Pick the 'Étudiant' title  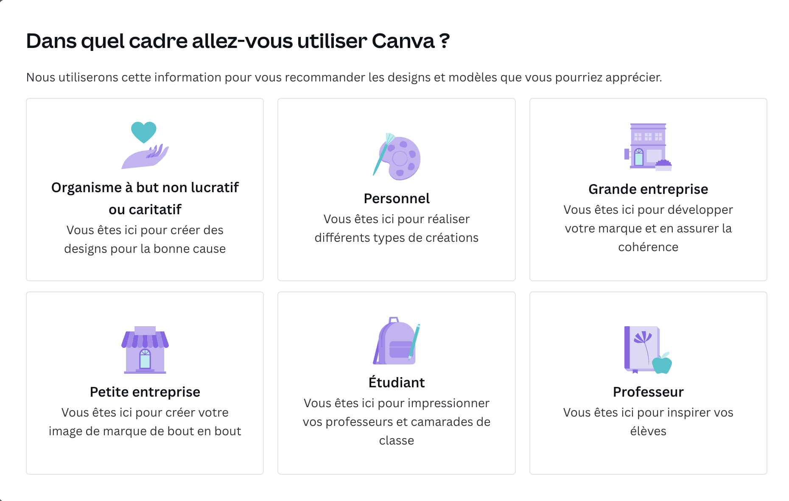pyautogui.click(x=397, y=382)
